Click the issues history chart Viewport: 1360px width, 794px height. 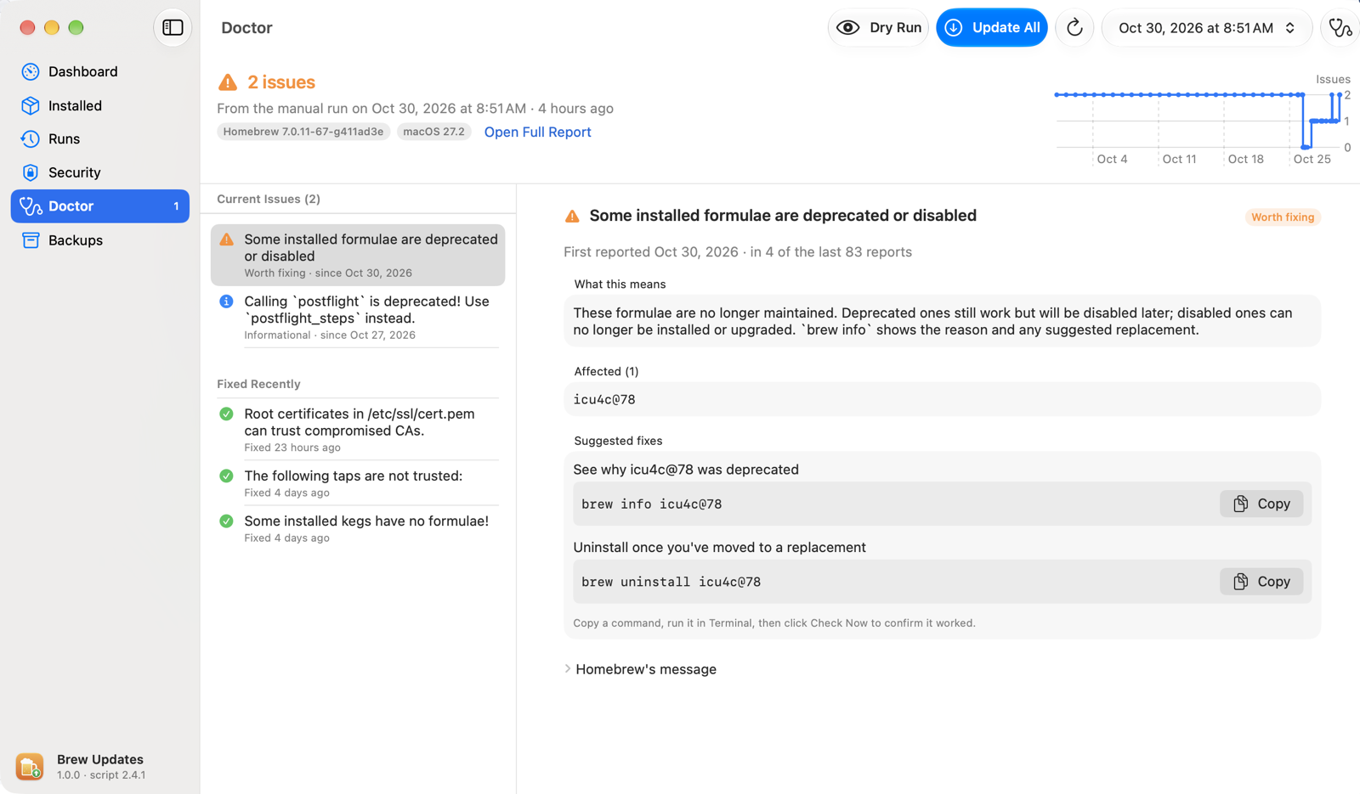pyautogui.click(x=1202, y=121)
